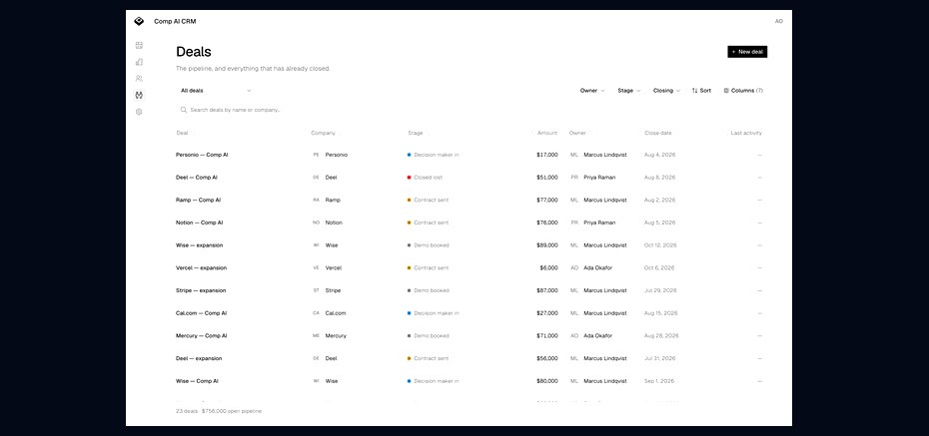Viewport: 929px width, 436px height.
Task: Click the PR owner badge in Deel — Comp AI row
Action: click(574, 178)
